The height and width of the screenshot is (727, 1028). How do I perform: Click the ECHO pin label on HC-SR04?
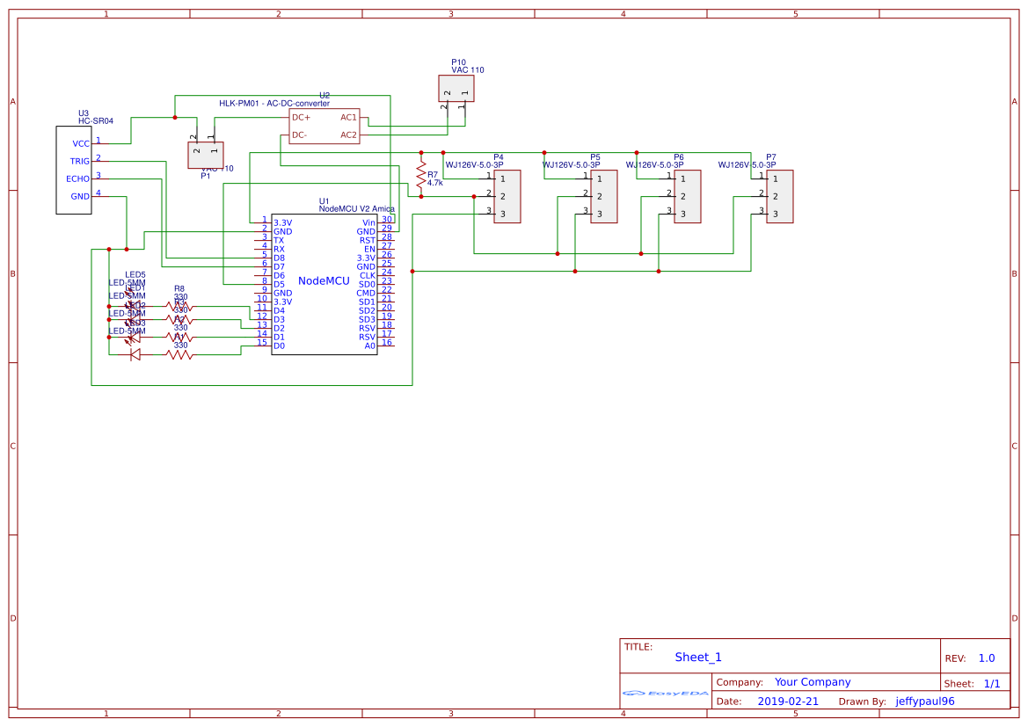[x=77, y=179]
